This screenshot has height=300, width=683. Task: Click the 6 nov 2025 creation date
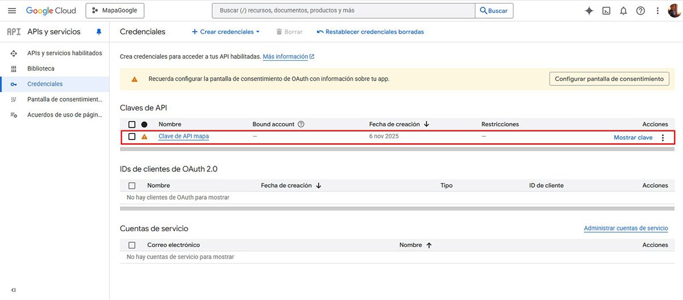tap(384, 137)
